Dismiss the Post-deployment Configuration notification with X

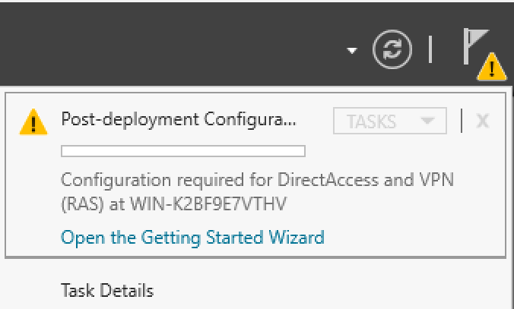(481, 121)
